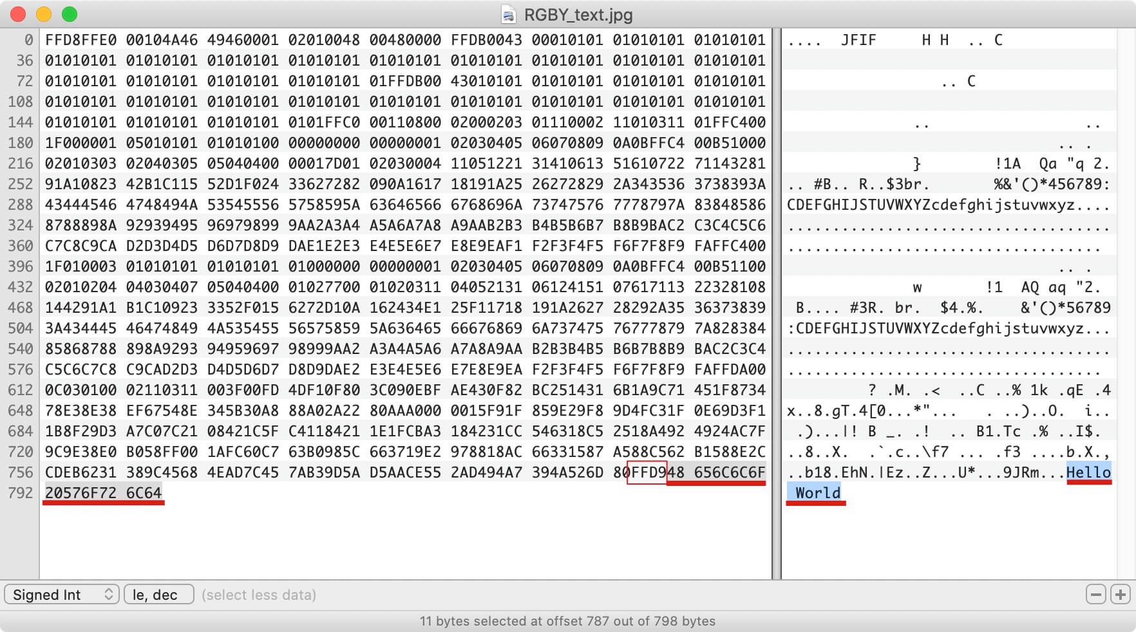Click hex group 8788898A at offset 324

click(81, 225)
